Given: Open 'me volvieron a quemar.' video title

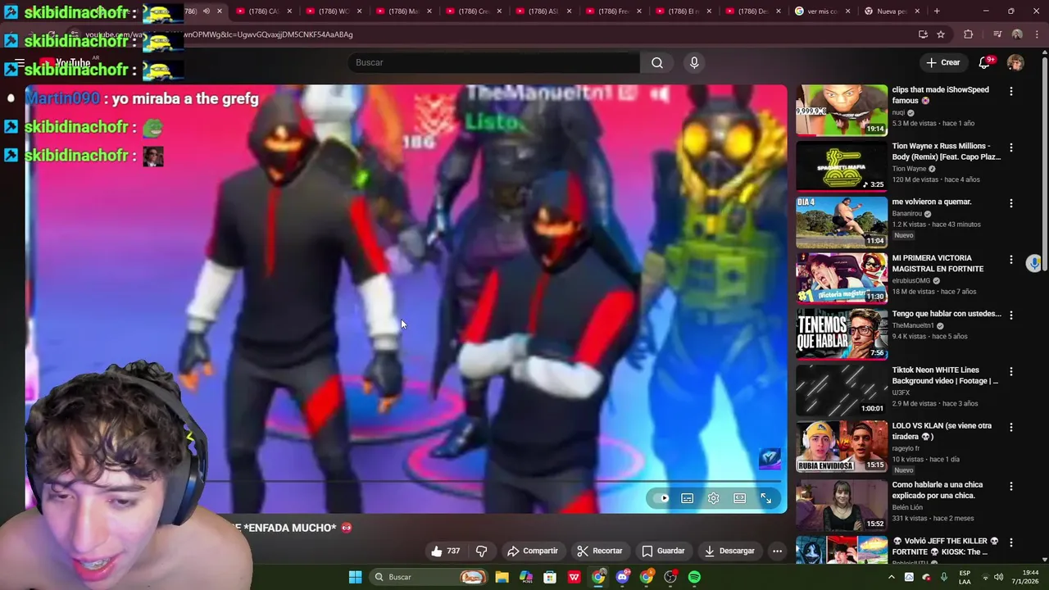Looking at the screenshot, I should point(932,202).
